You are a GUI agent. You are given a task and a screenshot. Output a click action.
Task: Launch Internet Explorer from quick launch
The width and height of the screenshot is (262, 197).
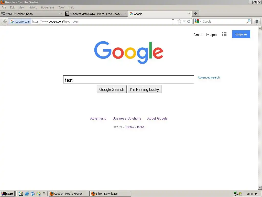coord(27,194)
